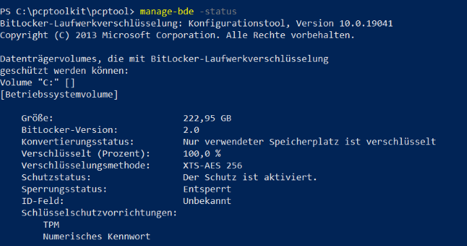Image resolution: width=467 pixels, height=246 pixels.
Task: Click the Konvertierungsstatus label
Action: tap(78, 142)
